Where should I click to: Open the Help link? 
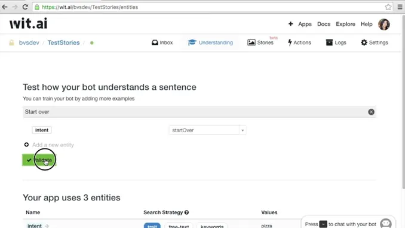[x=367, y=24]
